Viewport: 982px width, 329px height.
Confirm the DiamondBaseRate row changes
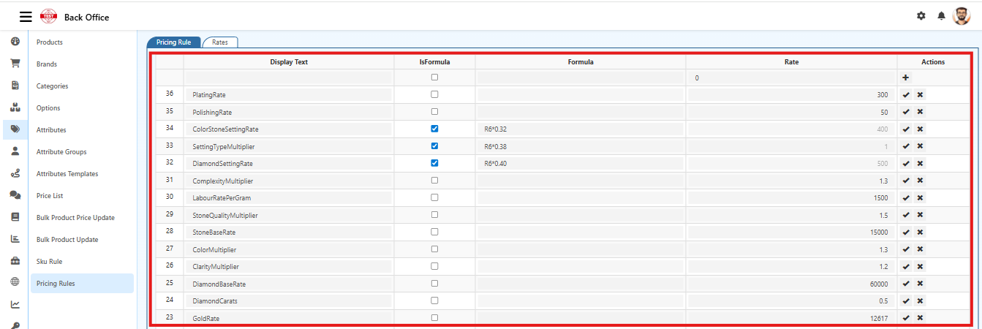click(x=906, y=284)
